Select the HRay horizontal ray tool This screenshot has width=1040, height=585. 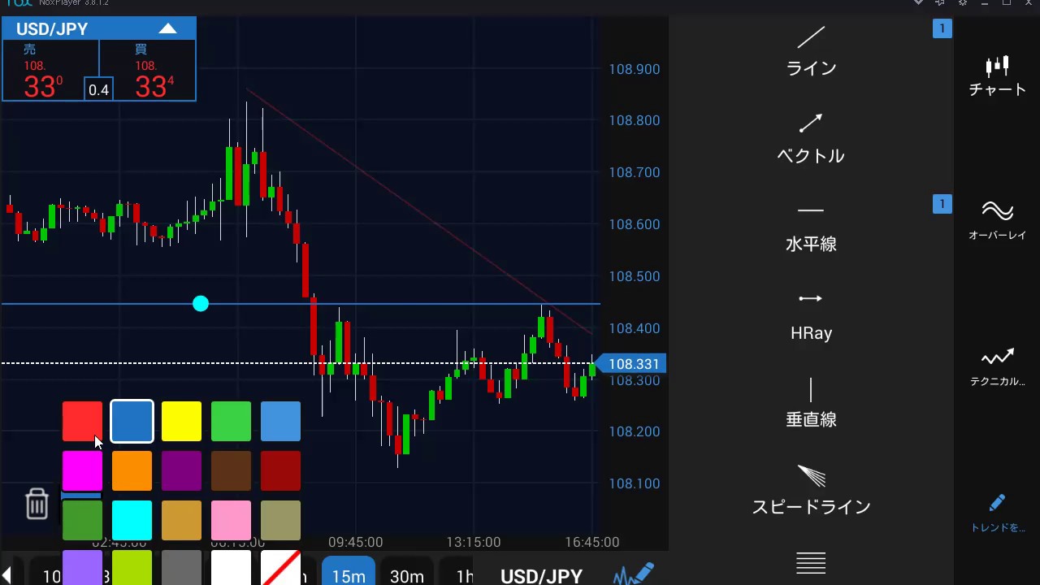(x=811, y=316)
